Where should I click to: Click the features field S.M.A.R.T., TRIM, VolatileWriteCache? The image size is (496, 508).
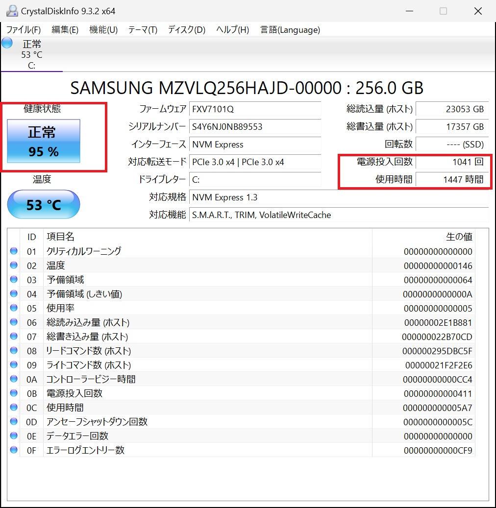(x=339, y=215)
